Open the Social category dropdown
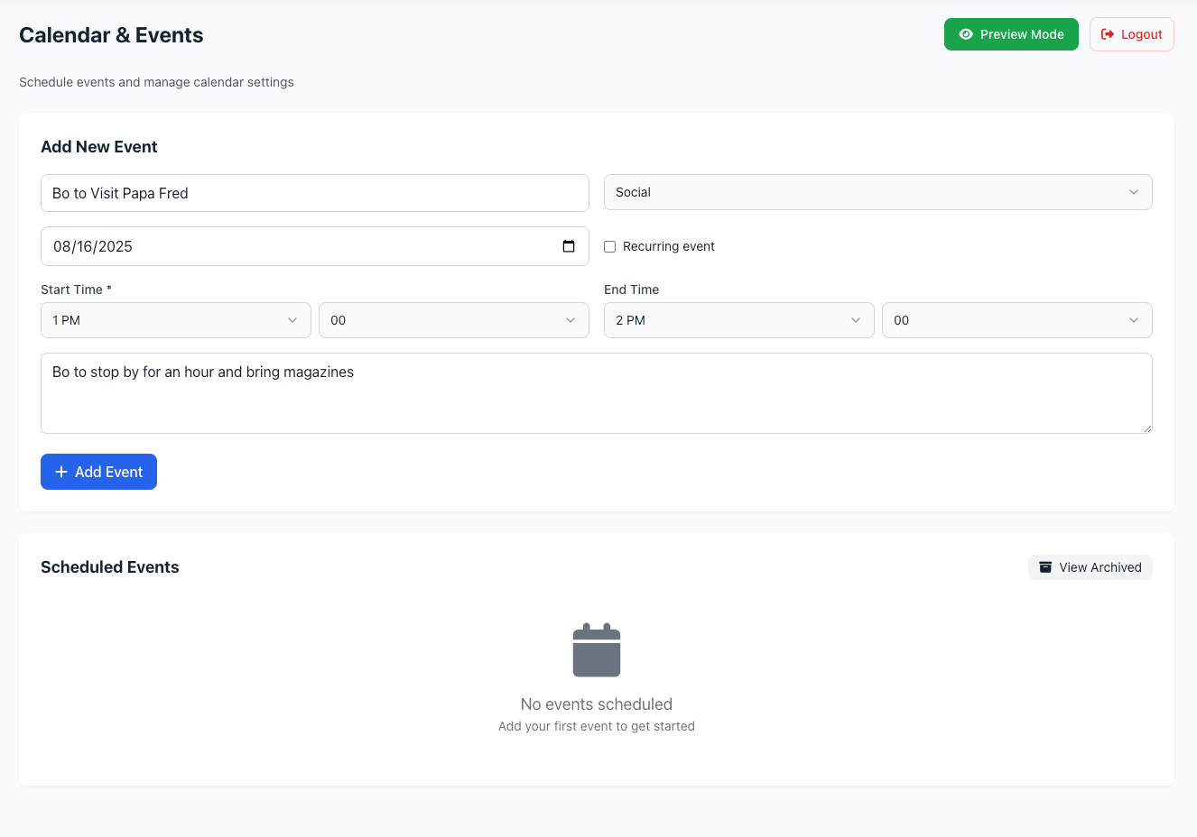The image size is (1197, 837). tap(877, 192)
